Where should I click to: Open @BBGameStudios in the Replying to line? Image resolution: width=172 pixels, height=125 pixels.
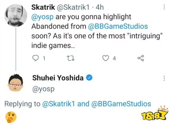(121, 104)
